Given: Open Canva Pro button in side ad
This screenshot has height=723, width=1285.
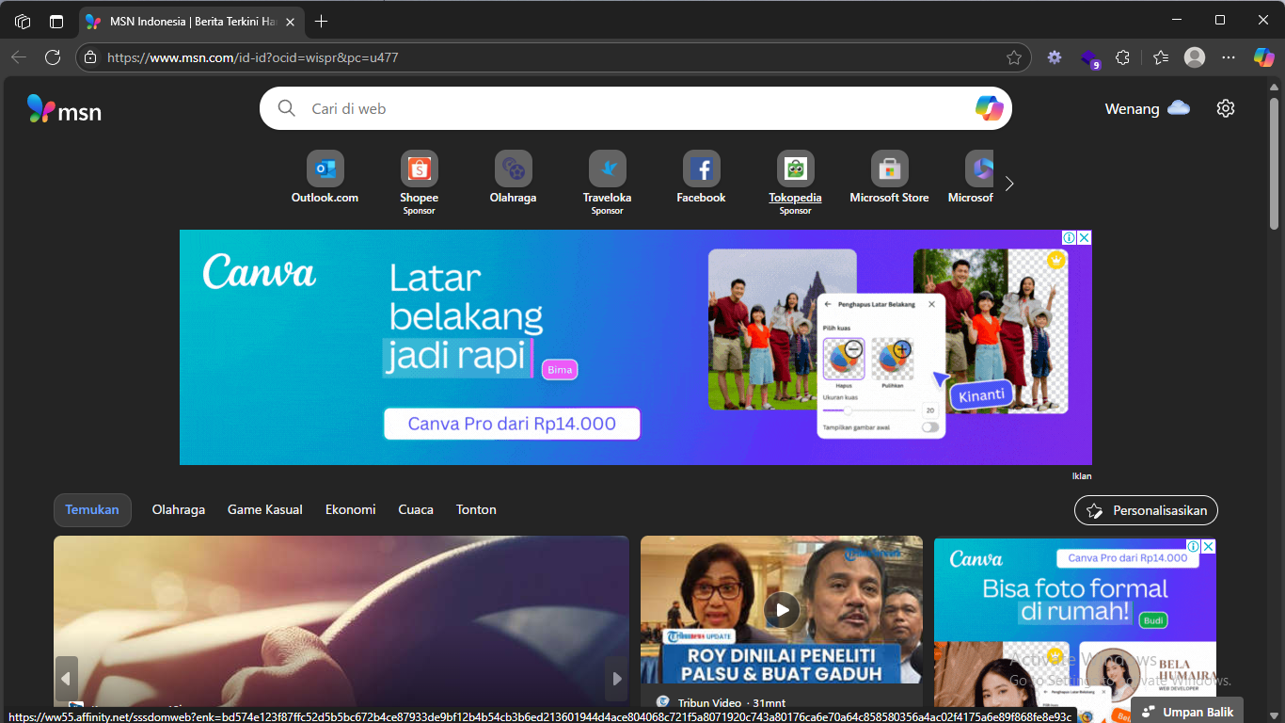Looking at the screenshot, I should point(1127,558).
